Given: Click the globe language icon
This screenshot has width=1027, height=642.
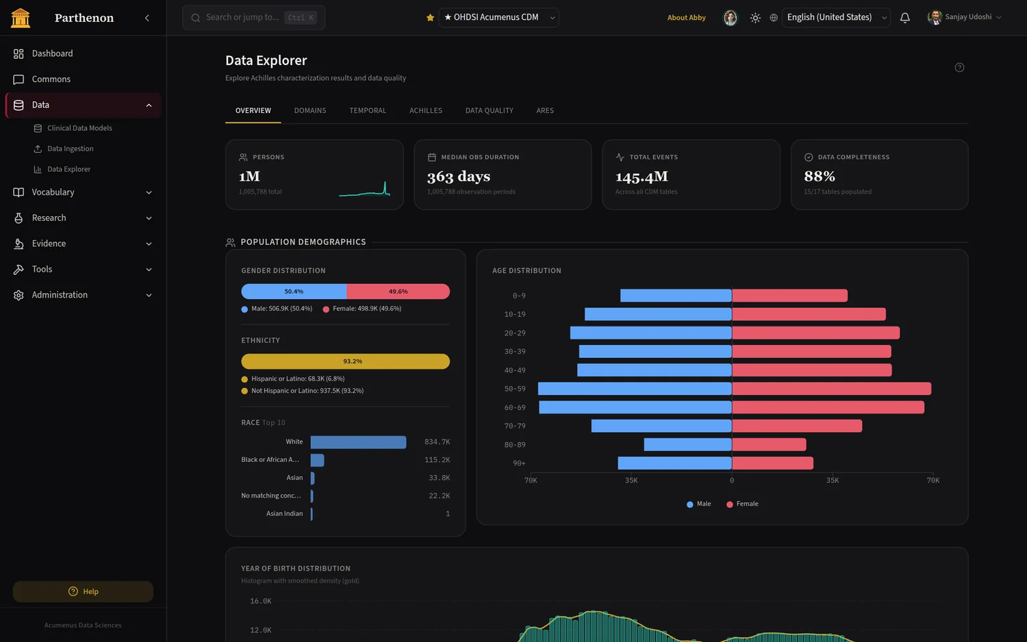Looking at the screenshot, I should (x=774, y=18).
